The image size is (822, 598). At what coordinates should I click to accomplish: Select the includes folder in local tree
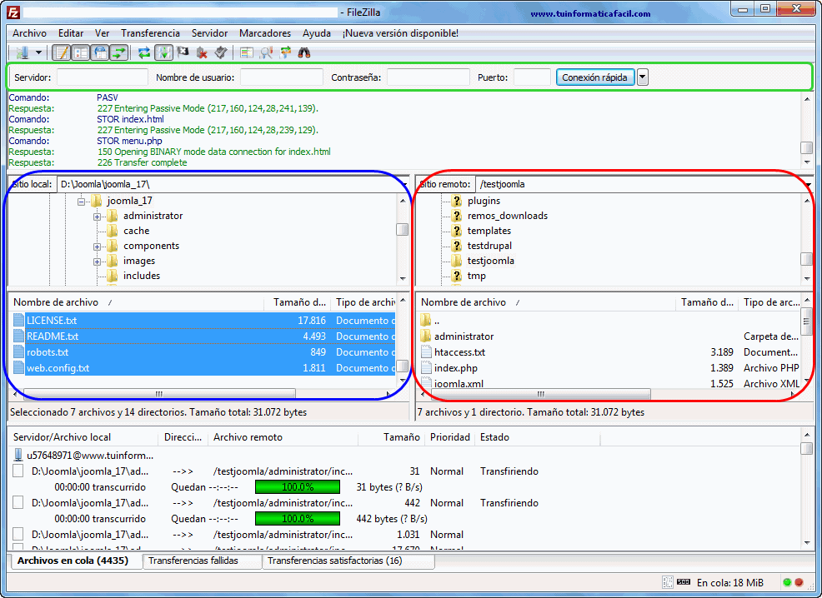pos(142,276)
